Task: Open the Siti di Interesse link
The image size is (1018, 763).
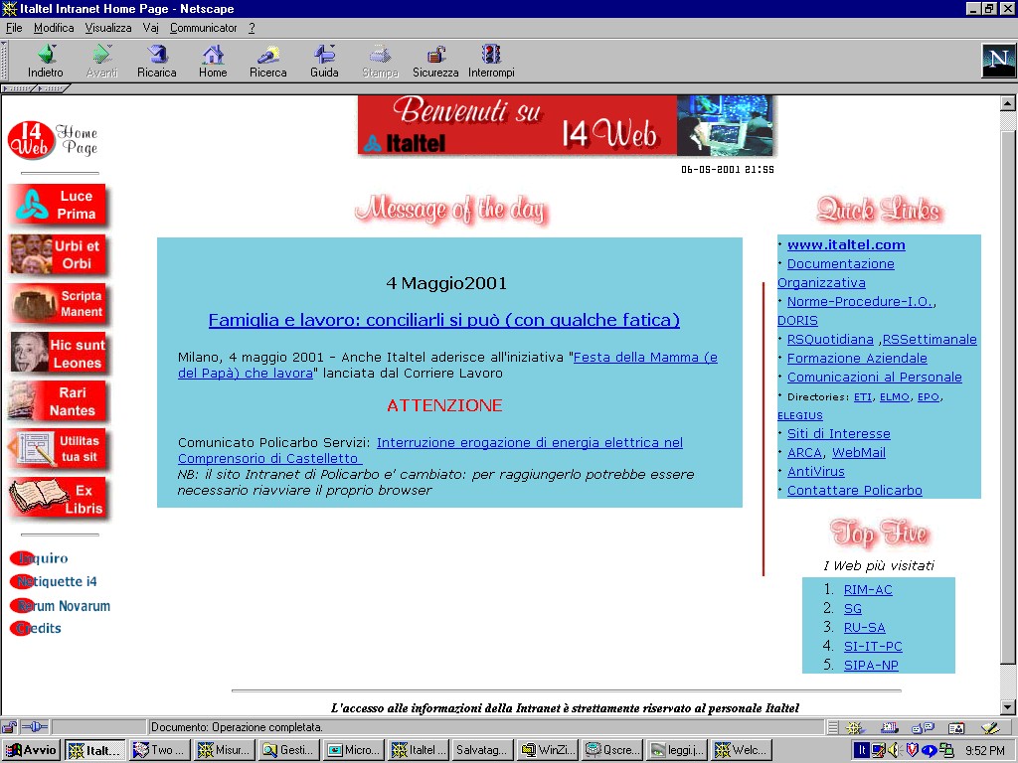Action: click(839, 433)
